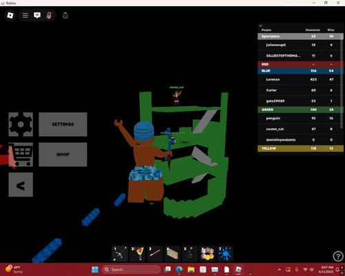Click the Knockouts column header

click(313, 30)
